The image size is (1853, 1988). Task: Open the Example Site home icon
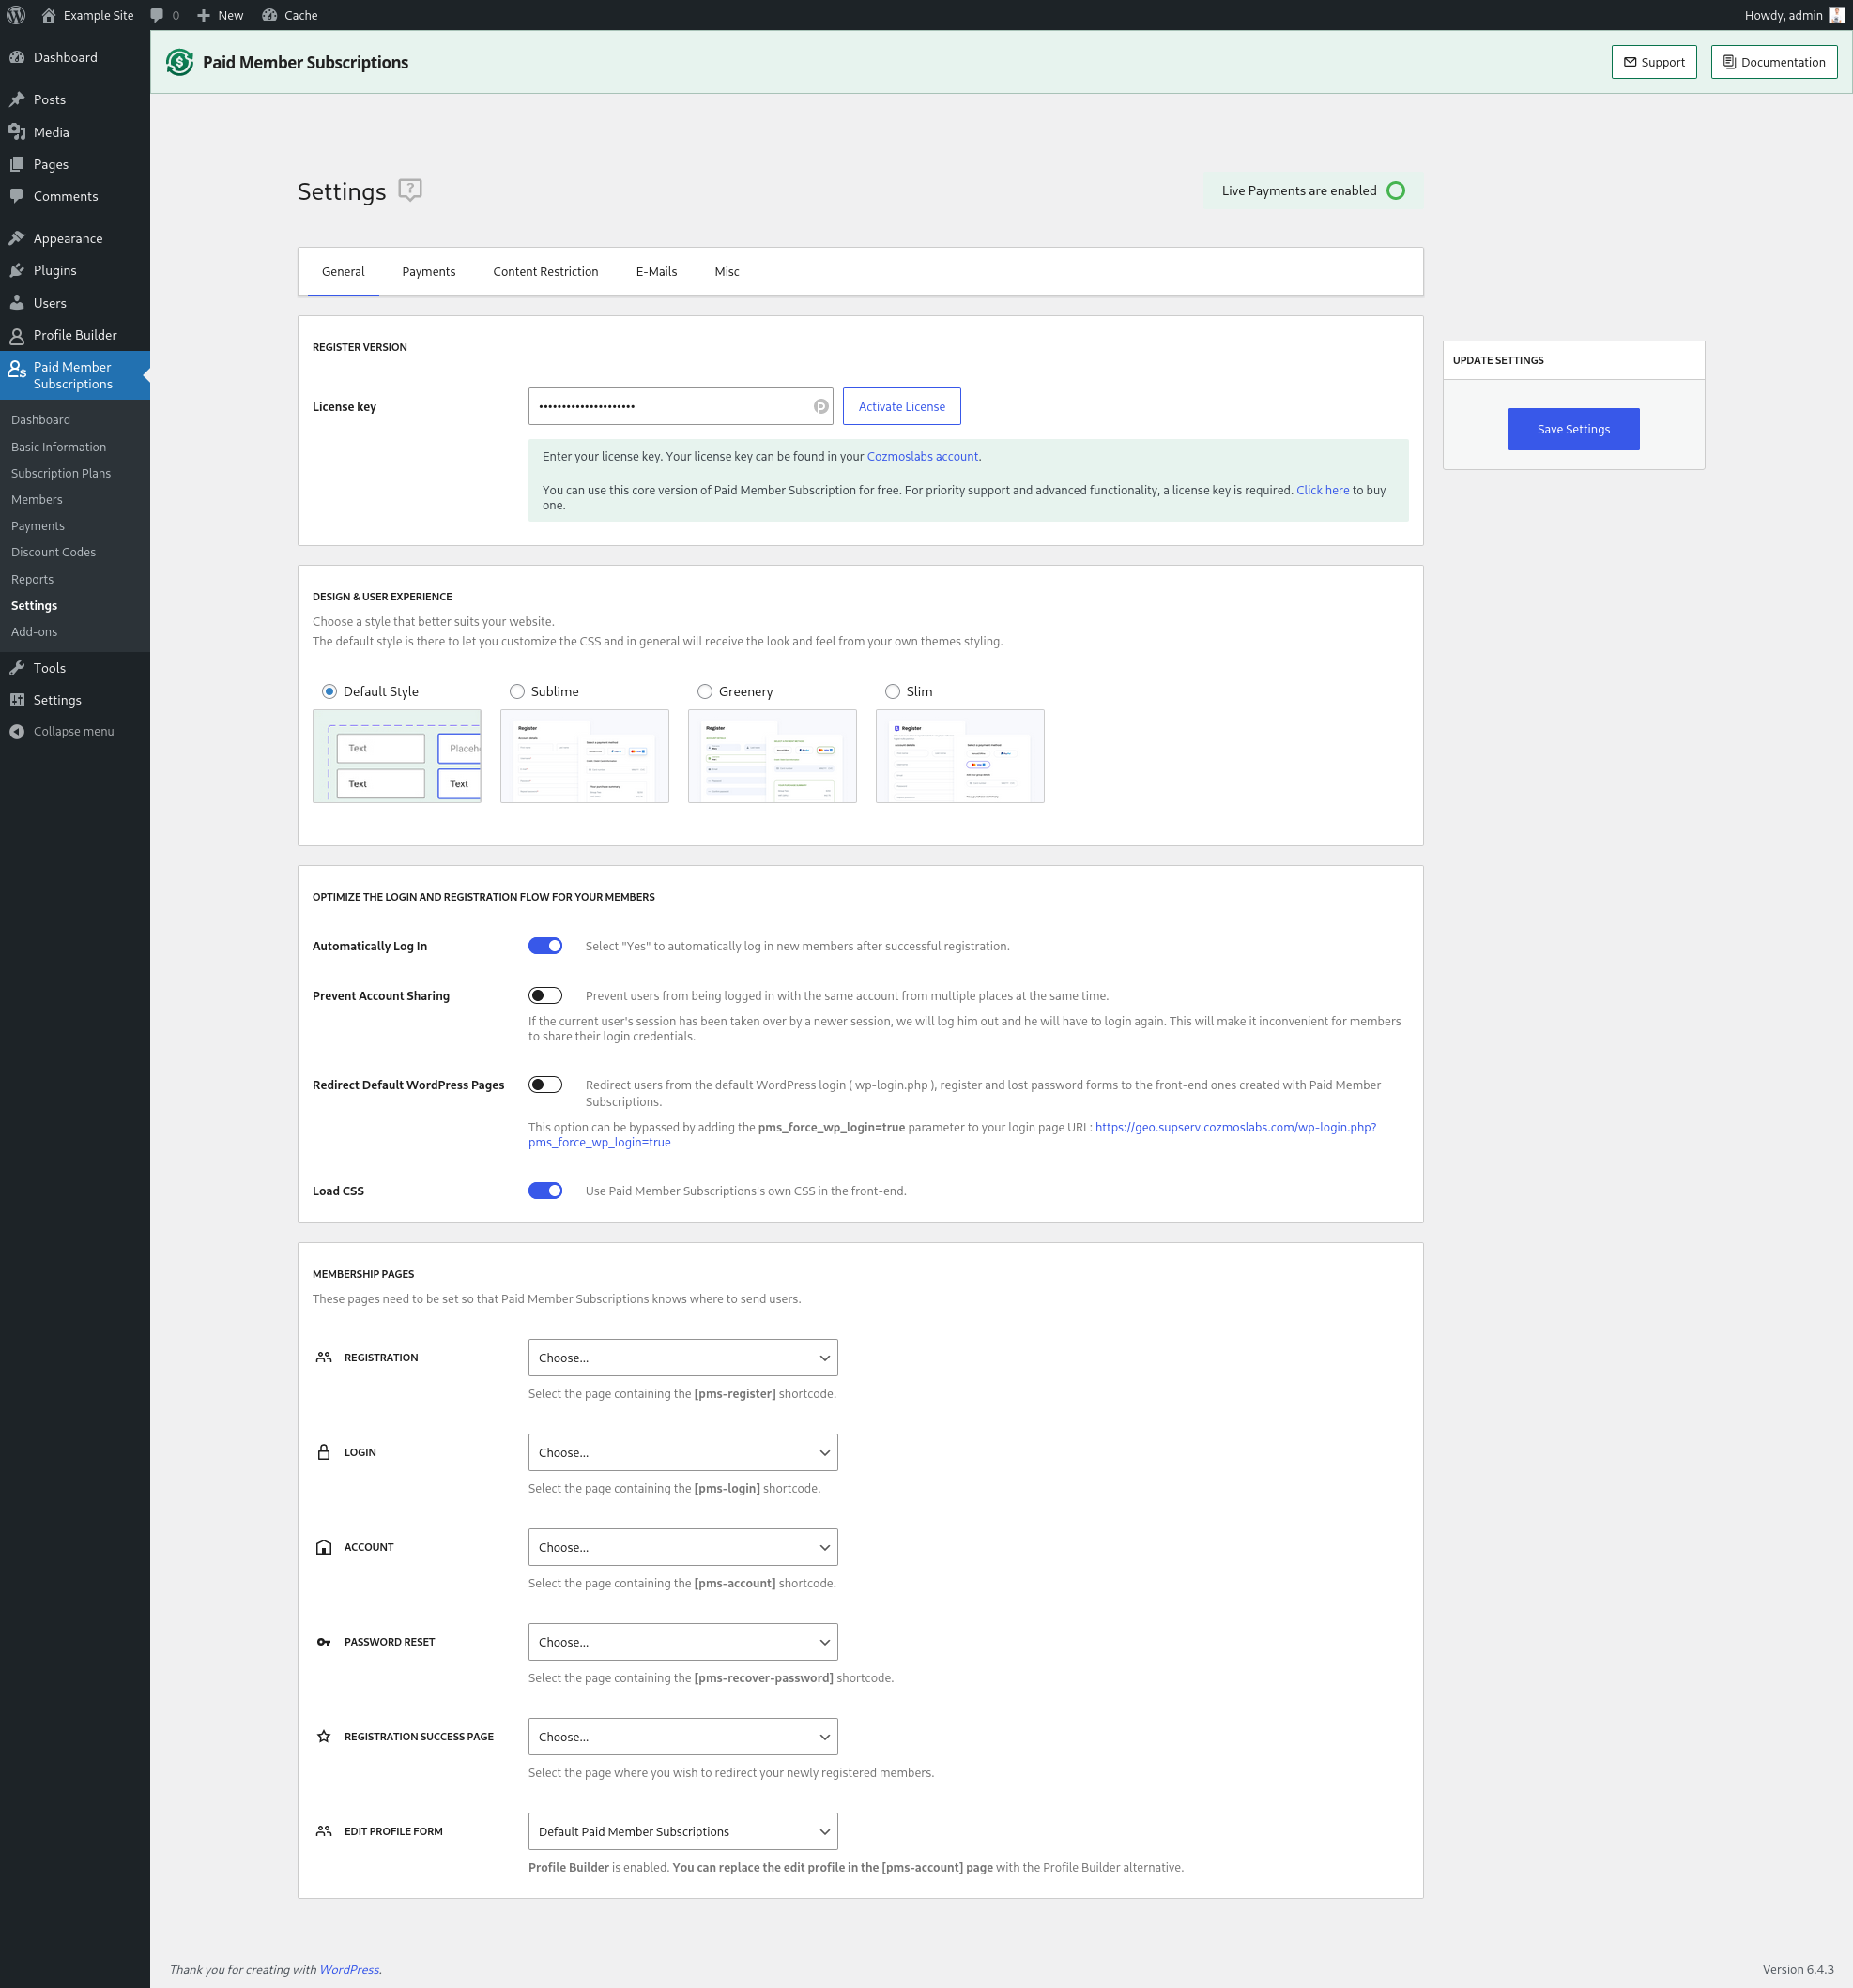(48, 15)
